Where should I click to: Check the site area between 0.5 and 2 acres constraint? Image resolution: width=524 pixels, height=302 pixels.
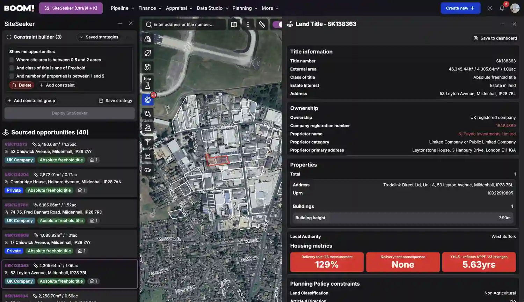coord(12,60)
